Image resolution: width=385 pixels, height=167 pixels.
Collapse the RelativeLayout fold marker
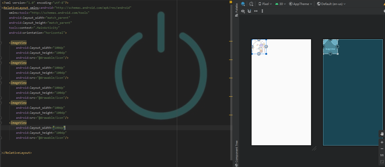[x=1, y=8]
